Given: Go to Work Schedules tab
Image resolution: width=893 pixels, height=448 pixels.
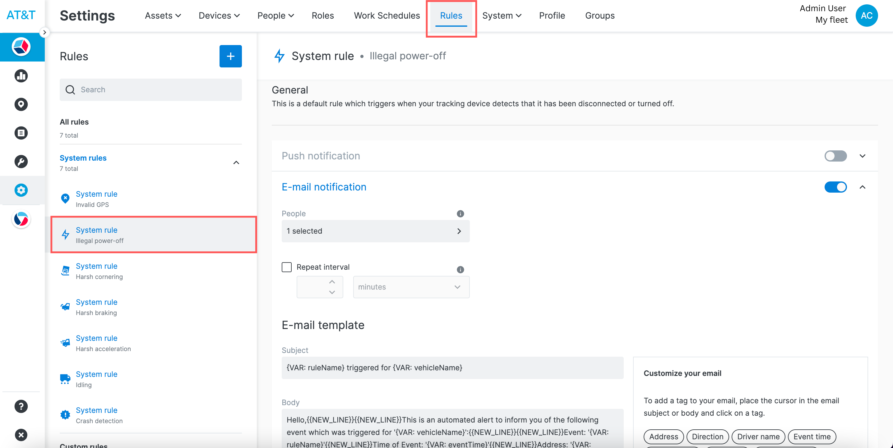Looking at the screenshot, I should [x=386, y=16].
